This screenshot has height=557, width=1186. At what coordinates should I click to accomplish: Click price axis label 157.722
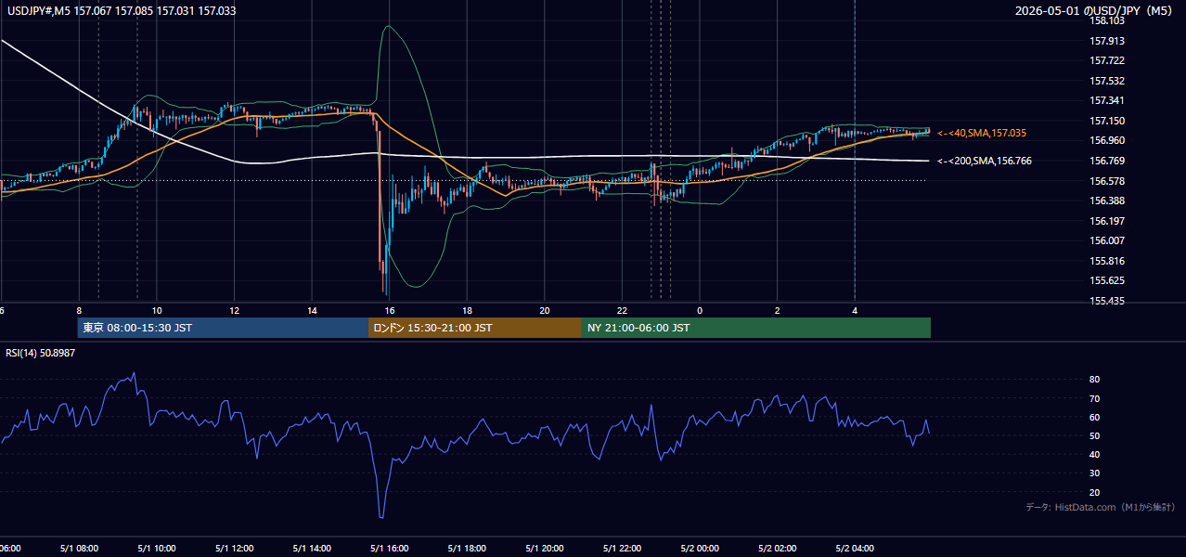tap(1107, 61)
